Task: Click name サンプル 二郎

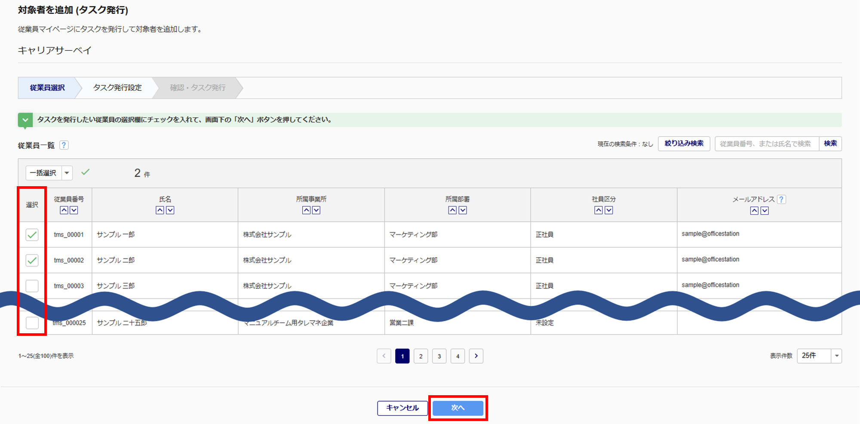Action: [116, 260]
